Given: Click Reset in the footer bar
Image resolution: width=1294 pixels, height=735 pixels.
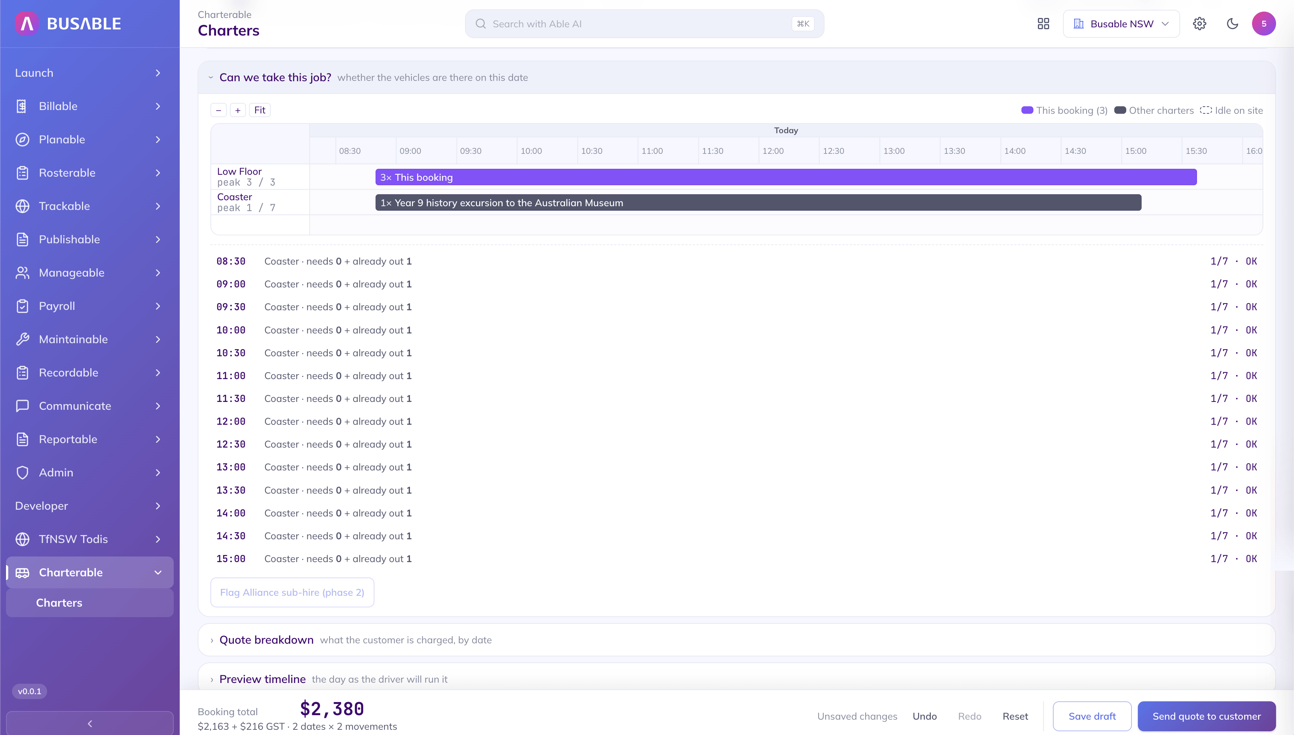Looking at the screenshot, I should pyautogui.click(x=1015, y=716).
